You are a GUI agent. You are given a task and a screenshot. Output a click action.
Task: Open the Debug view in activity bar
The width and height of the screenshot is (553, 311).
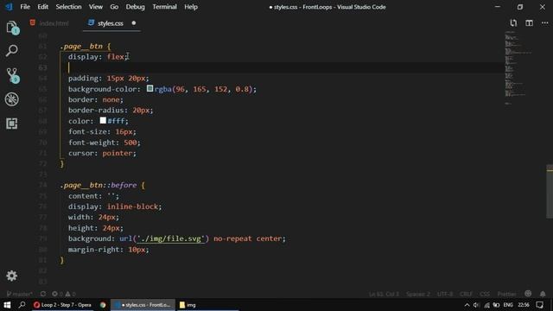point(11,99)
